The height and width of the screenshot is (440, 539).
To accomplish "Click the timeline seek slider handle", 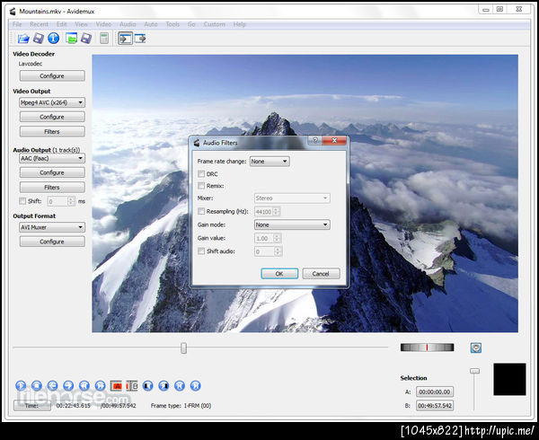I will click(x=183, y=348).
